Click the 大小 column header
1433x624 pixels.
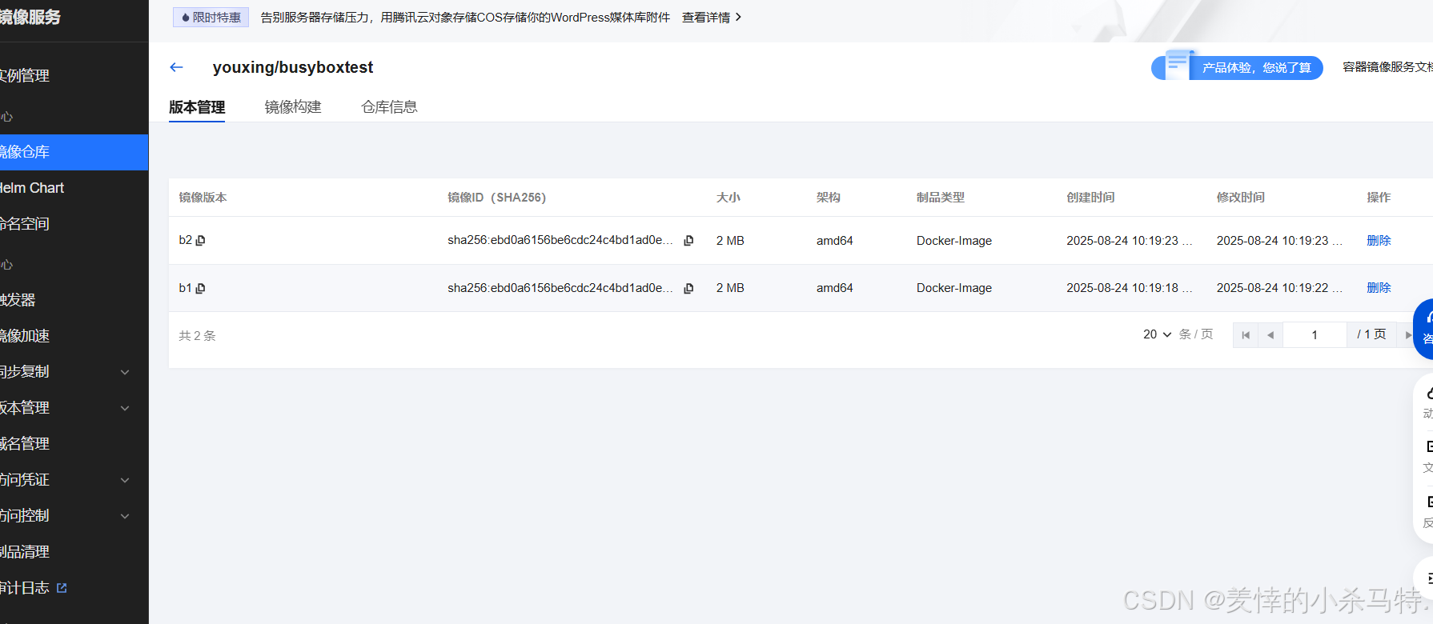[729, 198]
